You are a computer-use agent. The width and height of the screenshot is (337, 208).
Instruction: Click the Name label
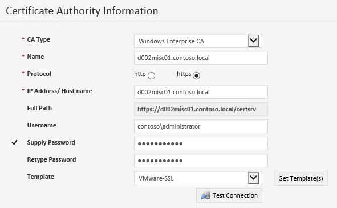(x=35, y=57)
